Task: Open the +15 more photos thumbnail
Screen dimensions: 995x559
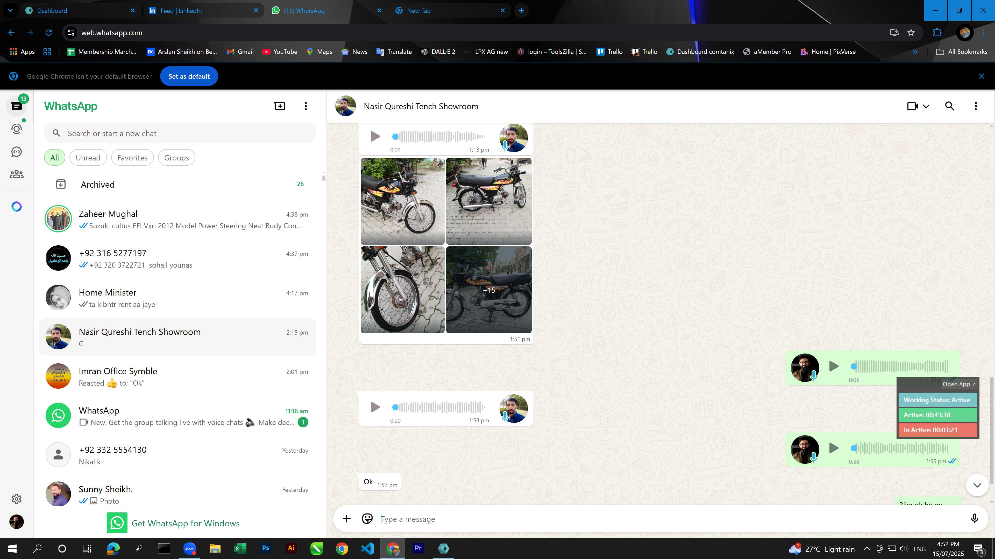Action: tap(489, 290)
